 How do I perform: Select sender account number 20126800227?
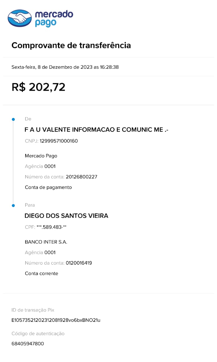(81, 177)
